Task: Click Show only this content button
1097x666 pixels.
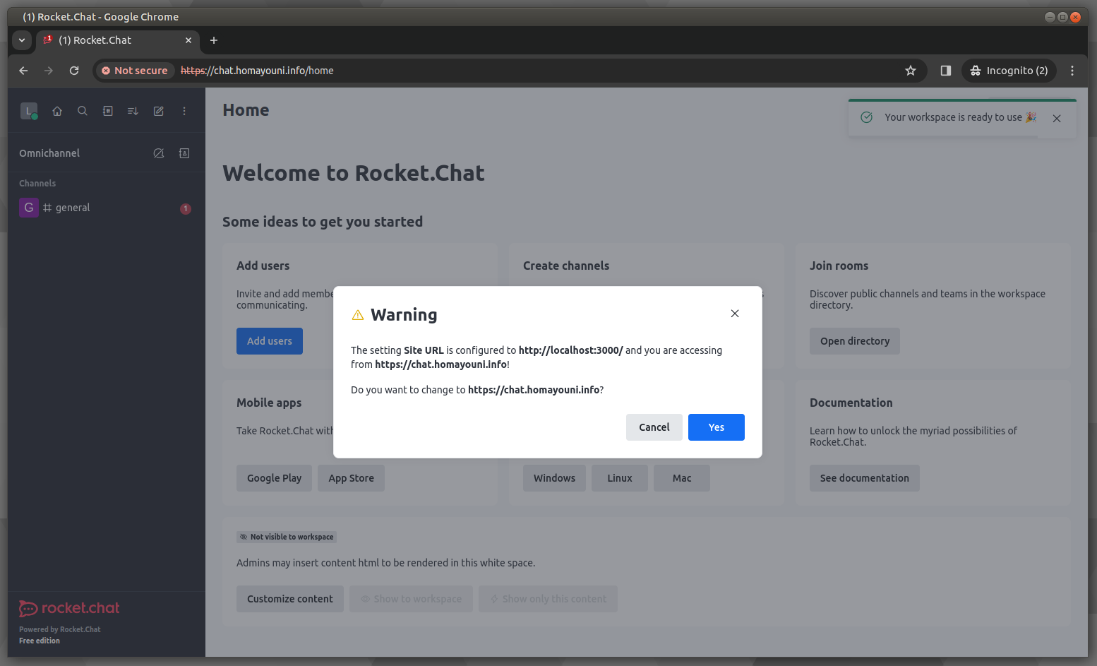Action: pos(548,599)
